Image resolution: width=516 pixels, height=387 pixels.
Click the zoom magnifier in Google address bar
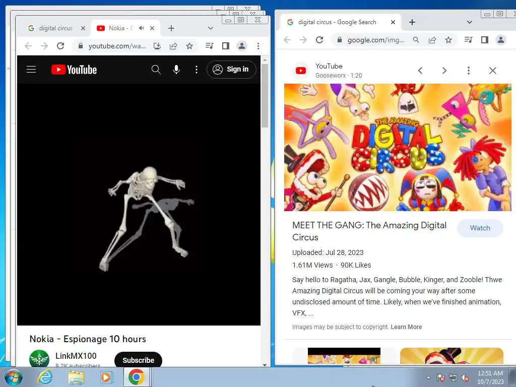tap(416, 40)
